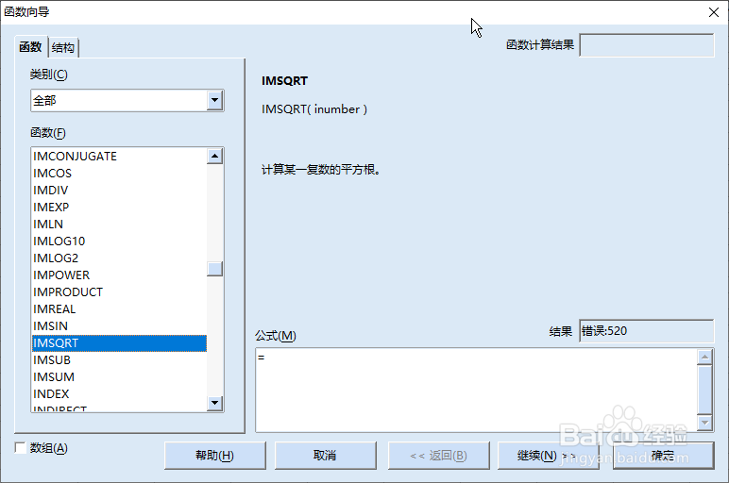729x483 pixels.
Task: Click the 帮助(H) button
Action: coord(214,455)
